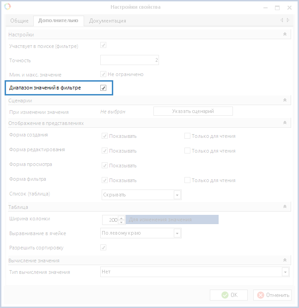Open Тип вычисления значения dropdown
This screenshot has width=299, height=308.
[x=285, y=272]
